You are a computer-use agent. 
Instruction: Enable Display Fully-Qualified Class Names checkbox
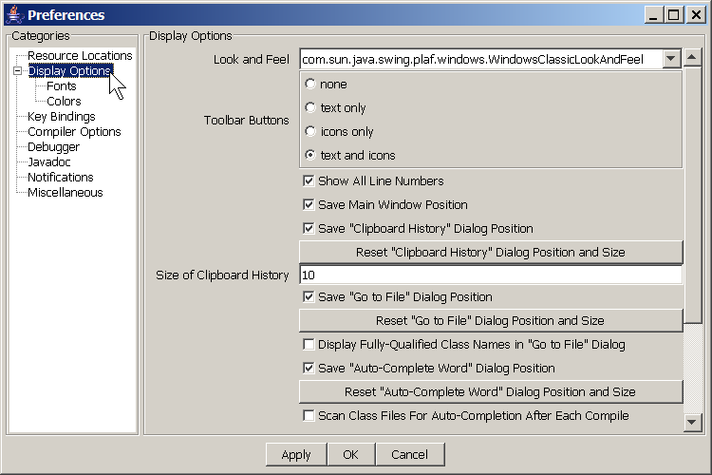pyautogui.click(x=309, y=344)
